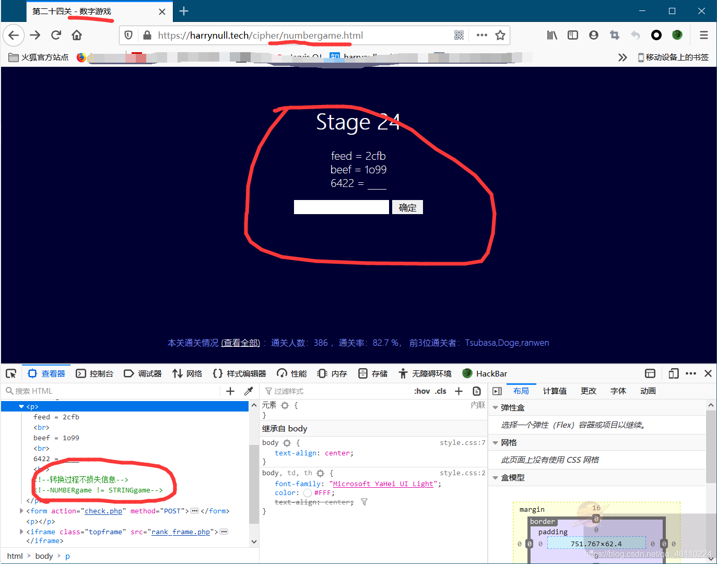Go back to previous page
The height and width of the screenshot is (564, 717).
pyautogui.click(x=14, y=36)
